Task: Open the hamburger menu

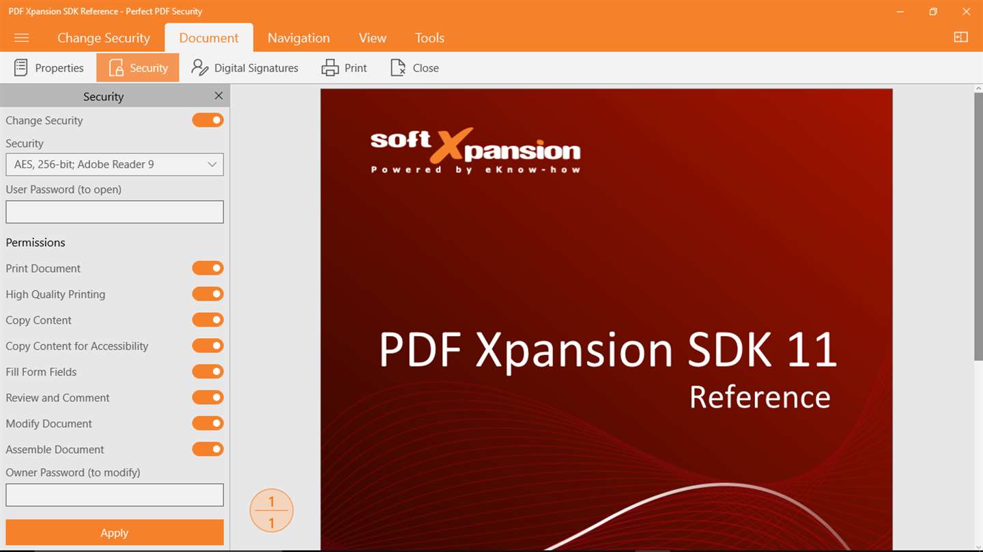Action: click(x=21, y=37)
